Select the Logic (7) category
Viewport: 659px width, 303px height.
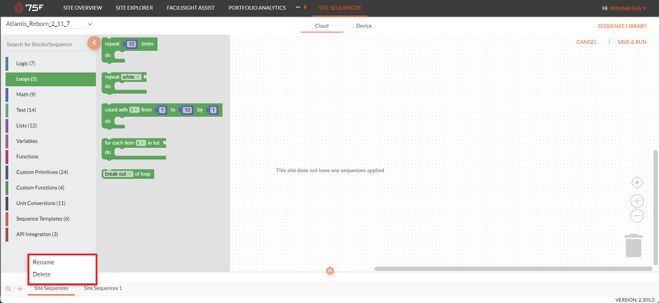tap(51, 63)
